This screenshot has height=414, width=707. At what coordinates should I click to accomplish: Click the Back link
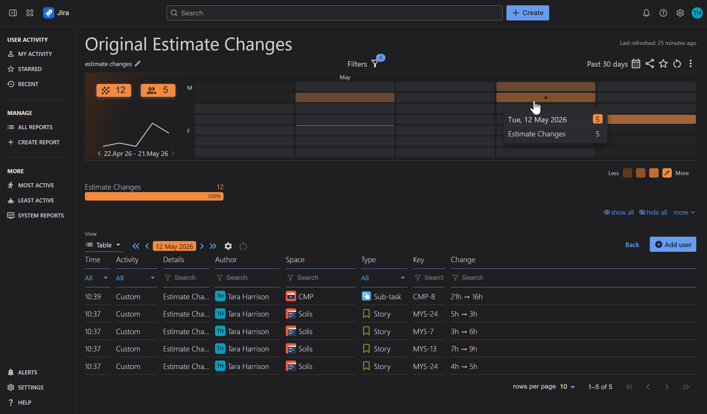[632, 245]
